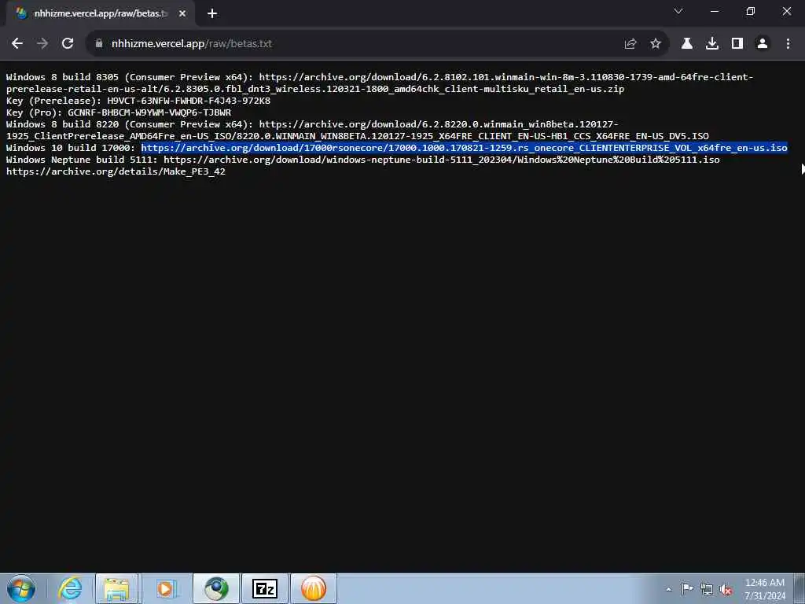
Task: Open the network status tray icon
Action: [x=707, y=590]
